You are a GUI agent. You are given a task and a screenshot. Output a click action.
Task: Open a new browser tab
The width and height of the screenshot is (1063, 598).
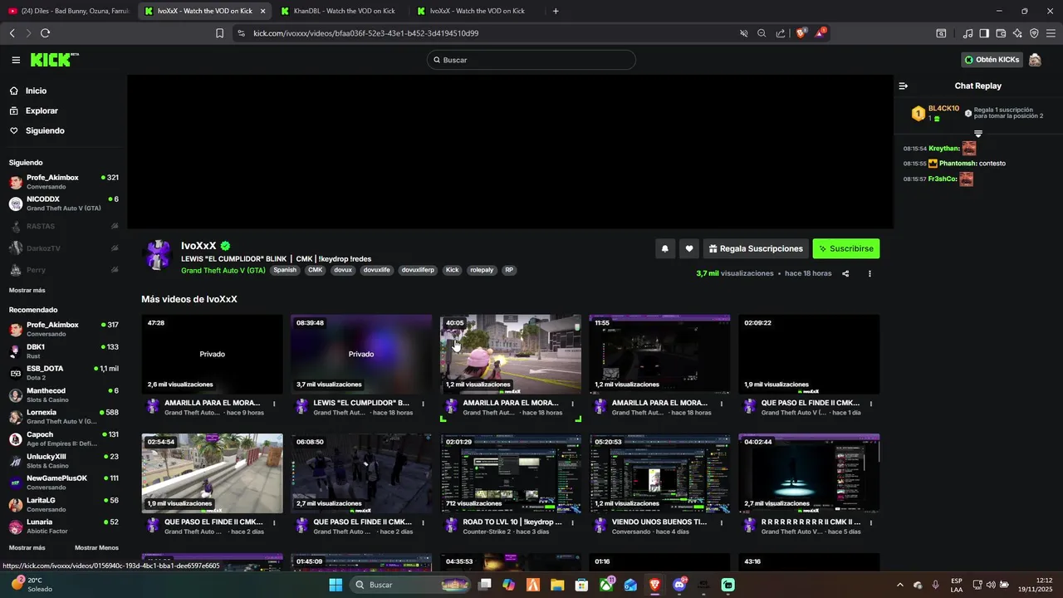click(x=556, y=11)
